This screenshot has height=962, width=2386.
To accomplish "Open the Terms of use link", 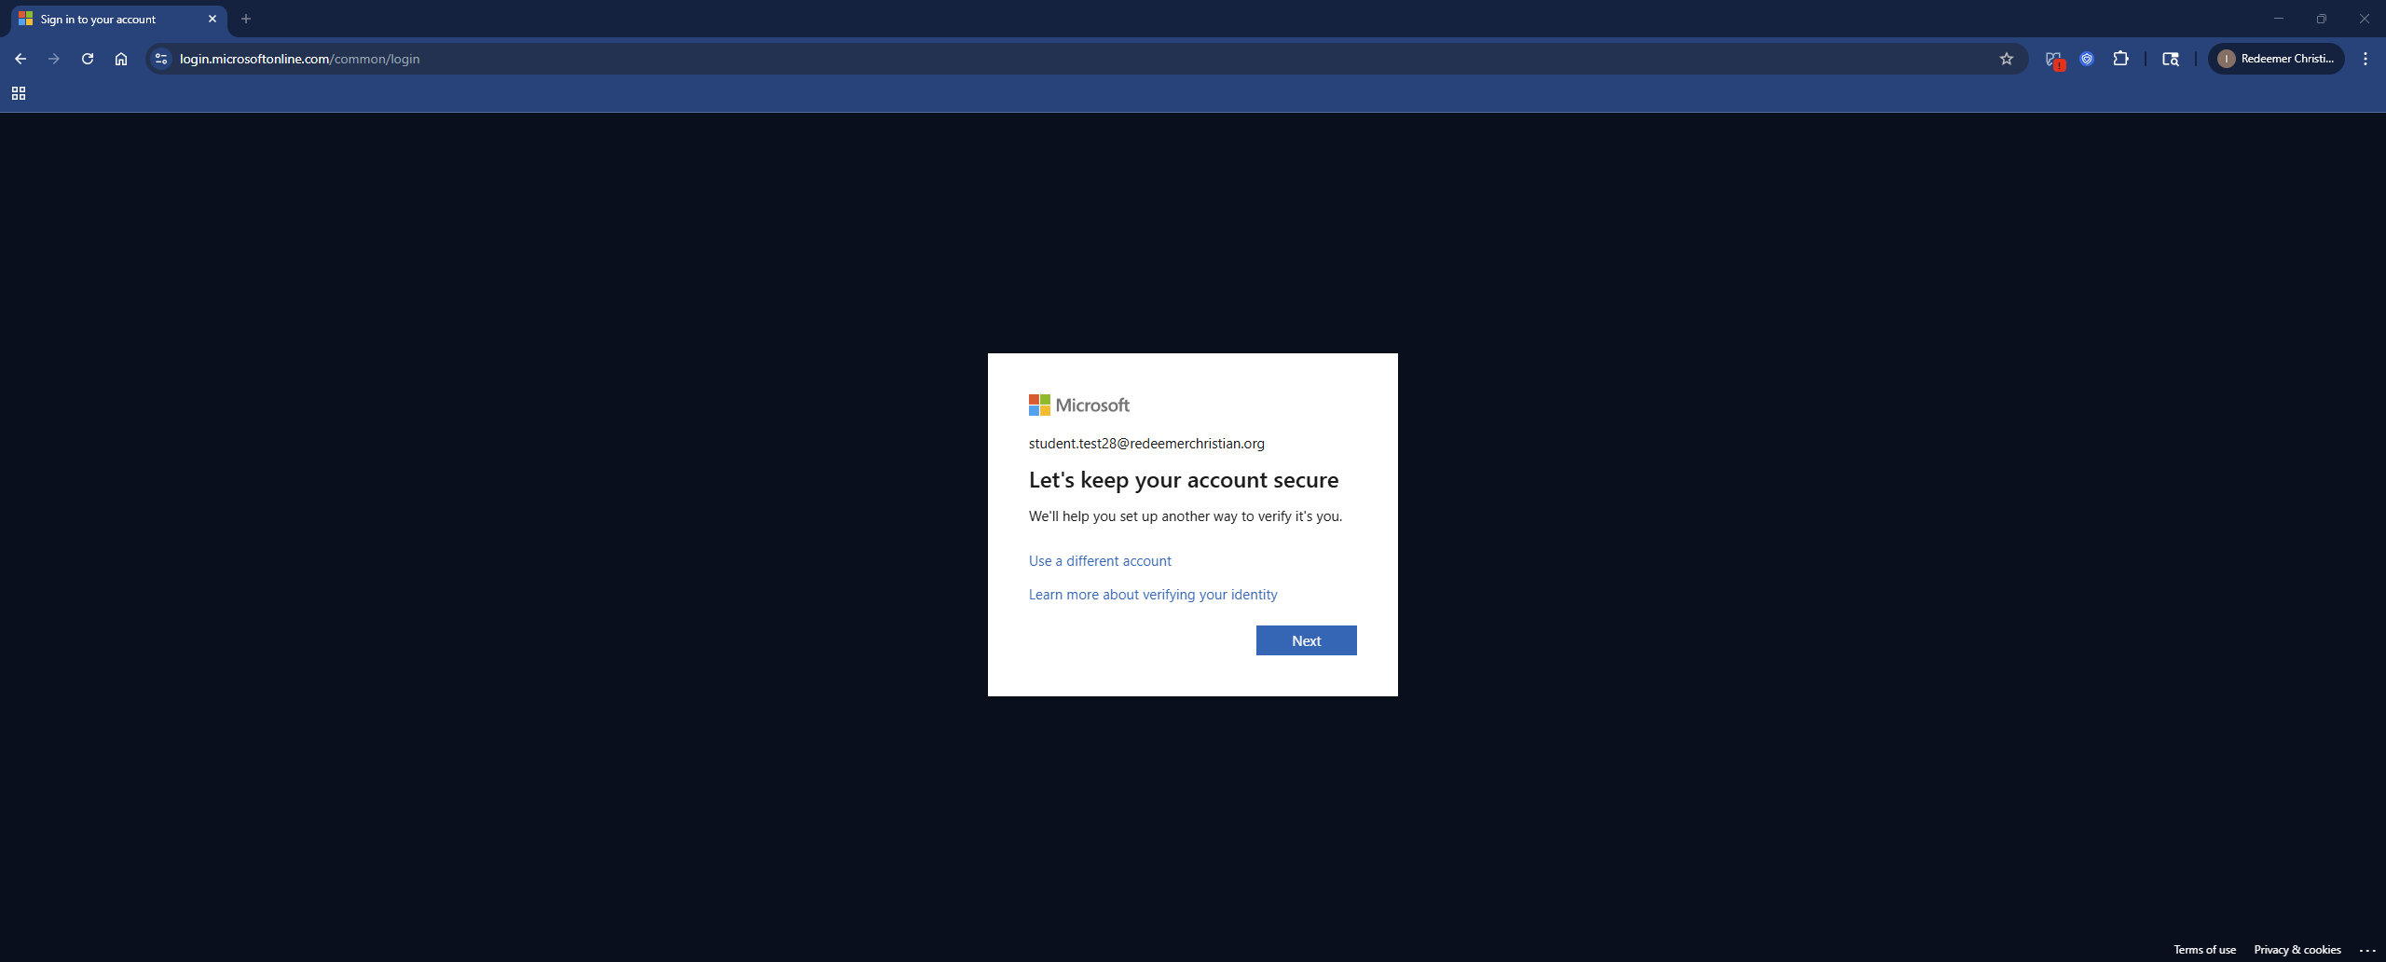I will [x=2204, y=950].
